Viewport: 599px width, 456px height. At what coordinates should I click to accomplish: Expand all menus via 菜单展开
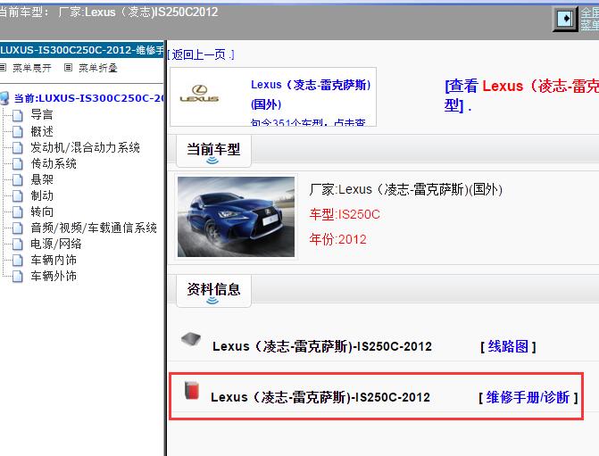32,68
